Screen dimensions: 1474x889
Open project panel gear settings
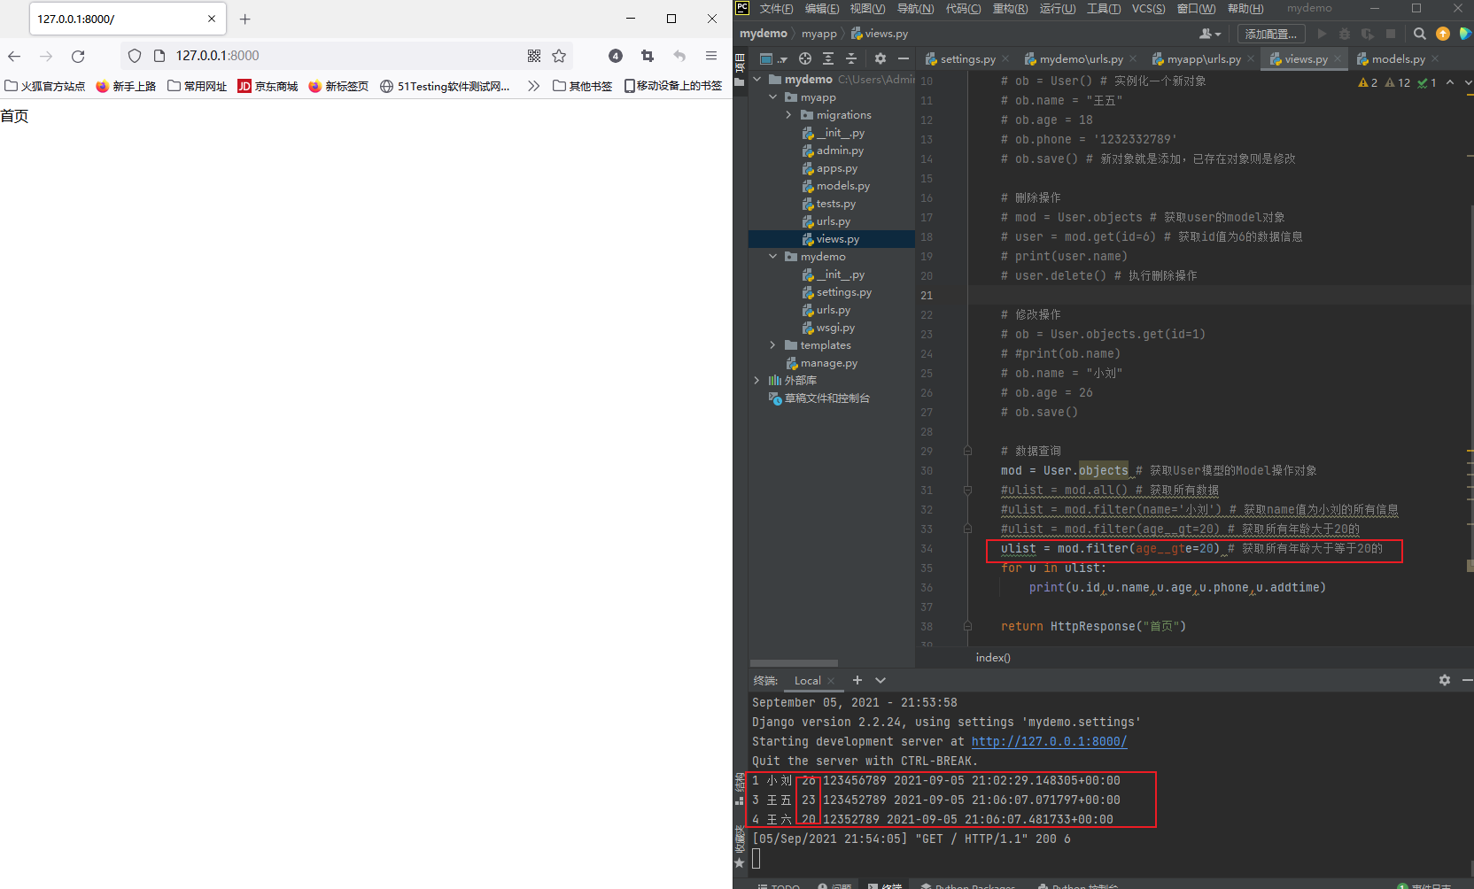(x=881, y=58)
